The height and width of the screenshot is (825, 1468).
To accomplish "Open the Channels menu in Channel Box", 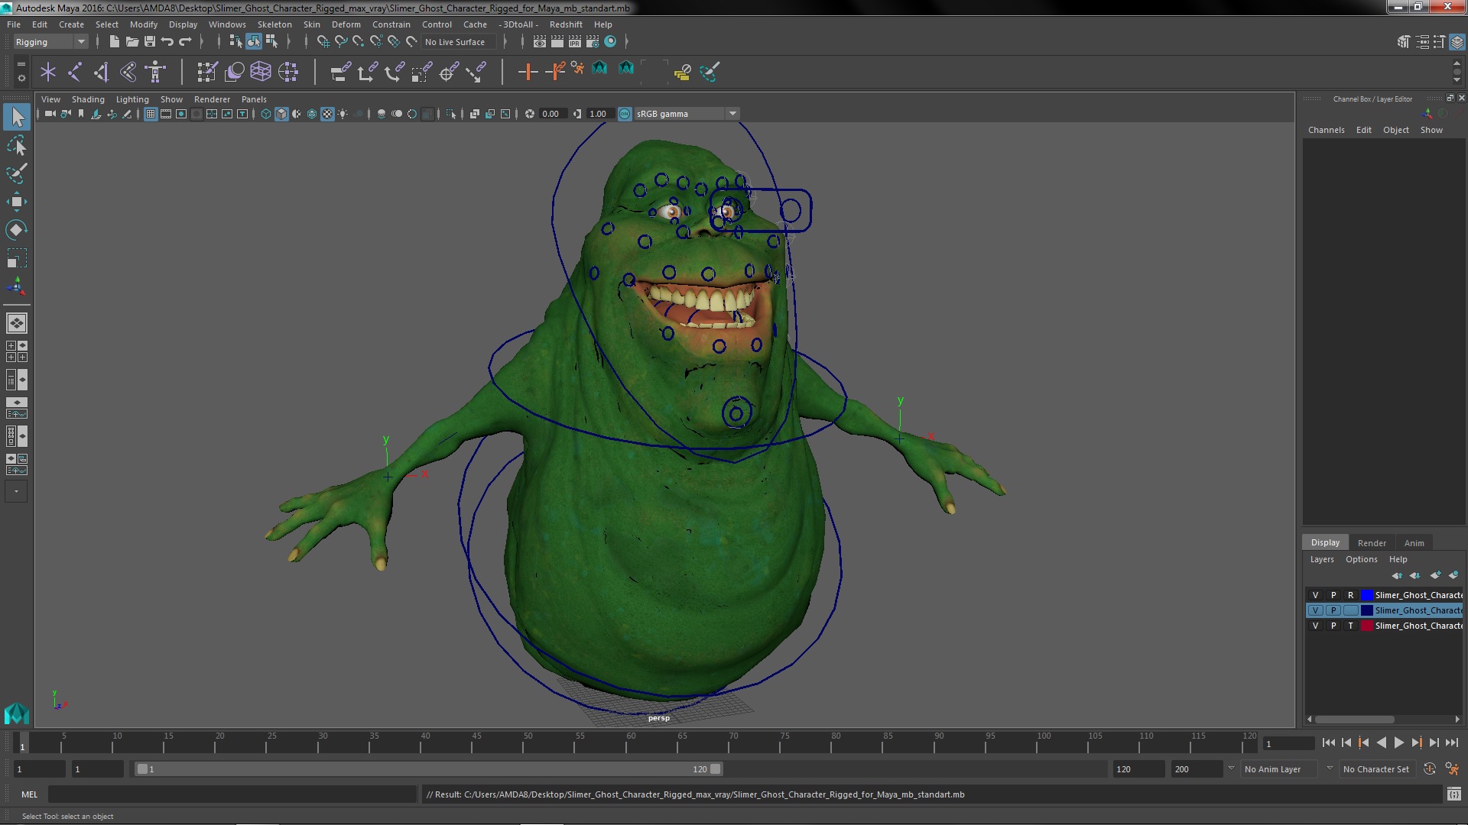I will pos(1326,130).
